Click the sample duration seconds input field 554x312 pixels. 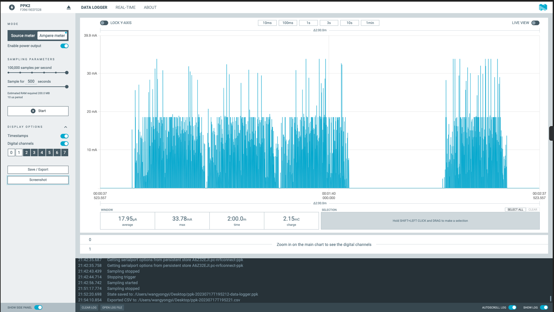click(31, 81)
